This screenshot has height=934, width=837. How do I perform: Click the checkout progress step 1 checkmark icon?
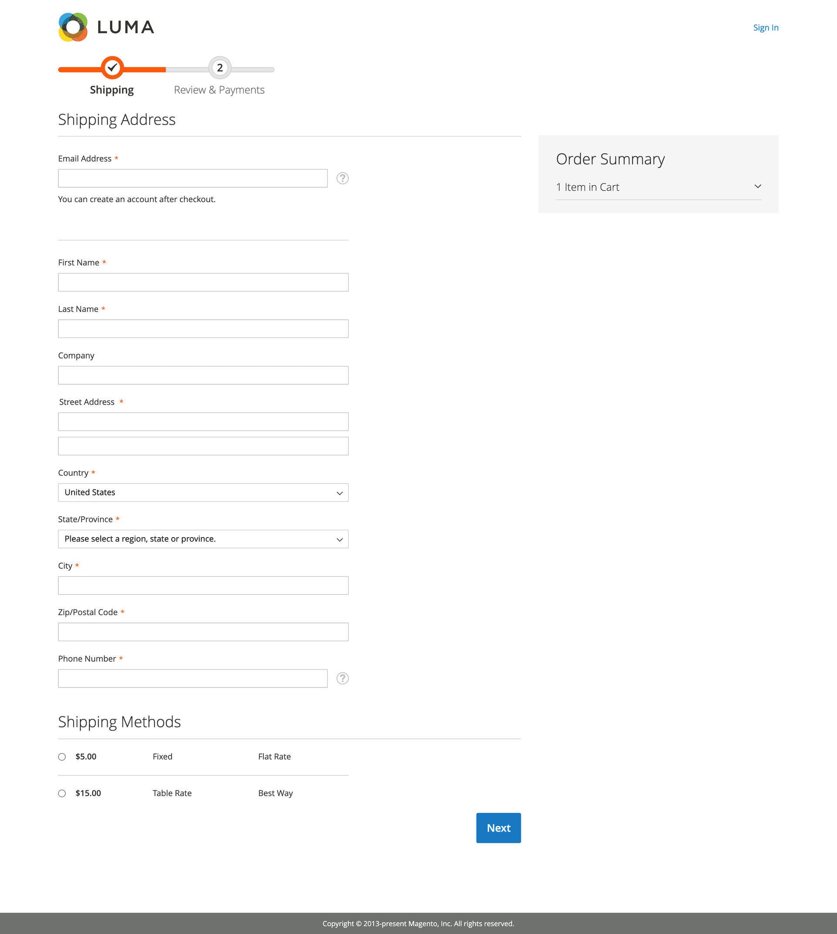[112, 67]
